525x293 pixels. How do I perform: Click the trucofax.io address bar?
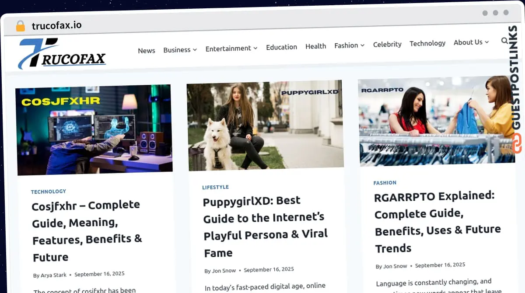pyautogui.click(x=56, y=25)
